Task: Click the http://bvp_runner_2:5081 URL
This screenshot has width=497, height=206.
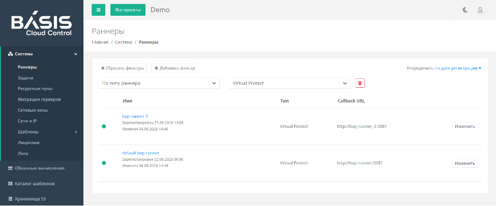Action: coord(362,126)
